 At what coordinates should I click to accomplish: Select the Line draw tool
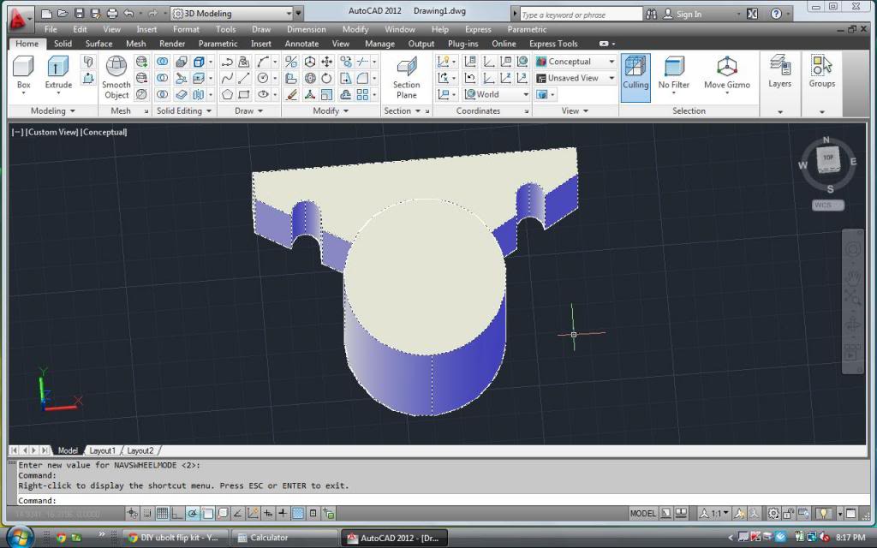click(243, 78)
